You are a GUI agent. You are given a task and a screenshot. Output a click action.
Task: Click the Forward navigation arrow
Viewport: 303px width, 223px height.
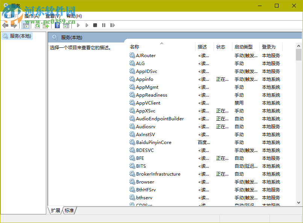tap(14, 25)
